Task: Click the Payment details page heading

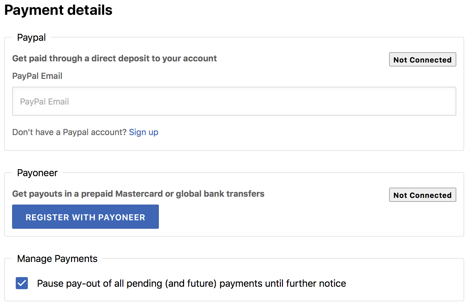Action: click(x=58, y=10)
